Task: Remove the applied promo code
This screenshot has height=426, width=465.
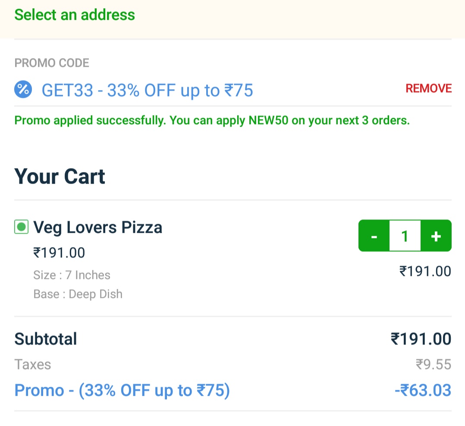Action: point(428,88)
